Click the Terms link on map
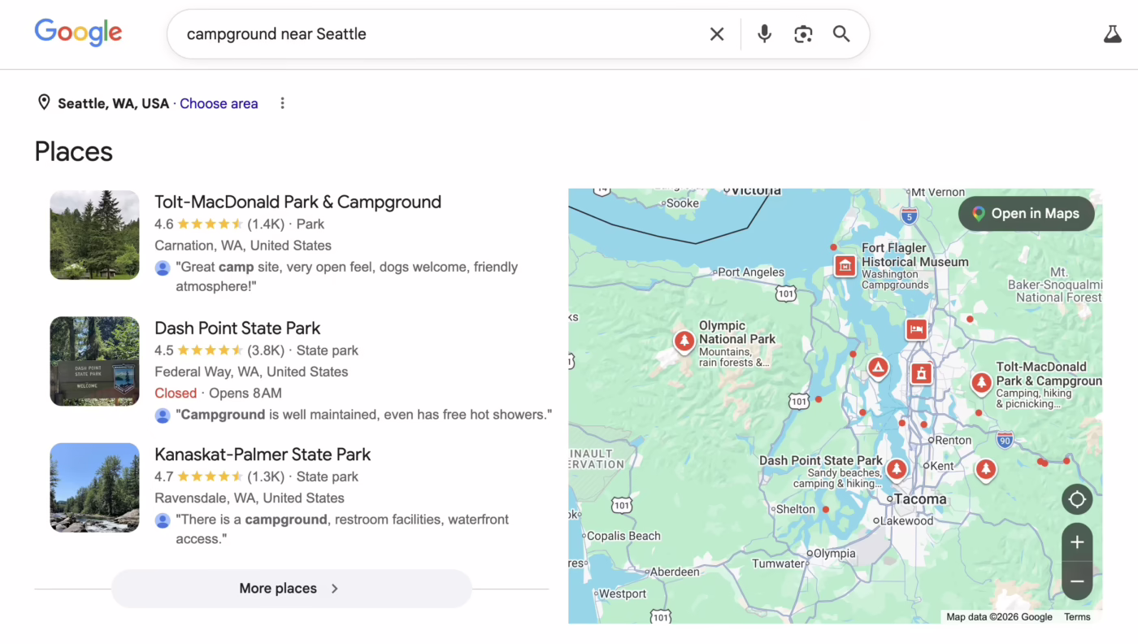Image resolution: width=1138 pixels, height=644 pixels. click(x=1077, y=617)
